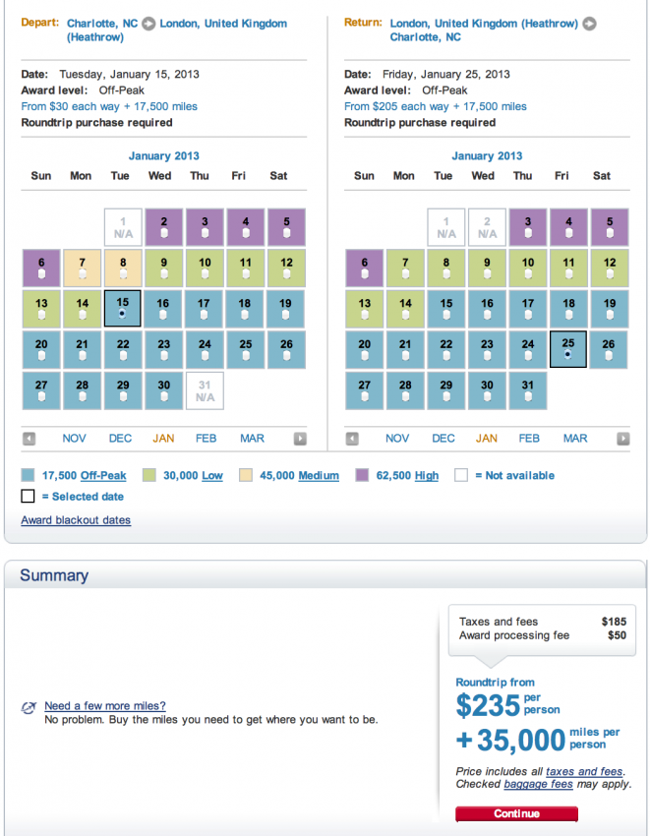Switch return calendar to DEC

[x=443, y=439]
